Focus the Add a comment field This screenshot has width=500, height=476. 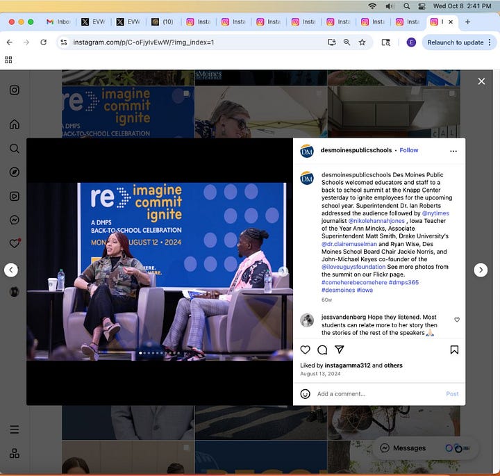[379, 394]
